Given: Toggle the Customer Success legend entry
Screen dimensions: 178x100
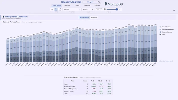Looking at the screenshot, I should pyautogui.click(x=166, y=32).
